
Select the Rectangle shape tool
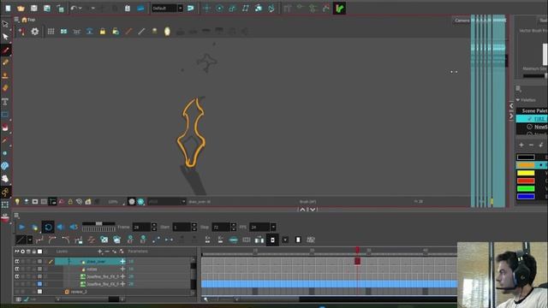[x=5, y=115]
